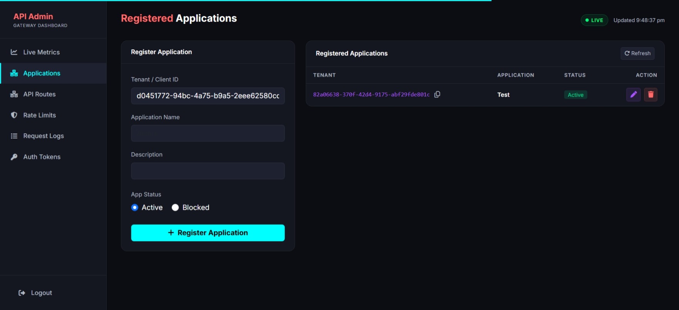Open Auth Tokens page

point(53,157)
